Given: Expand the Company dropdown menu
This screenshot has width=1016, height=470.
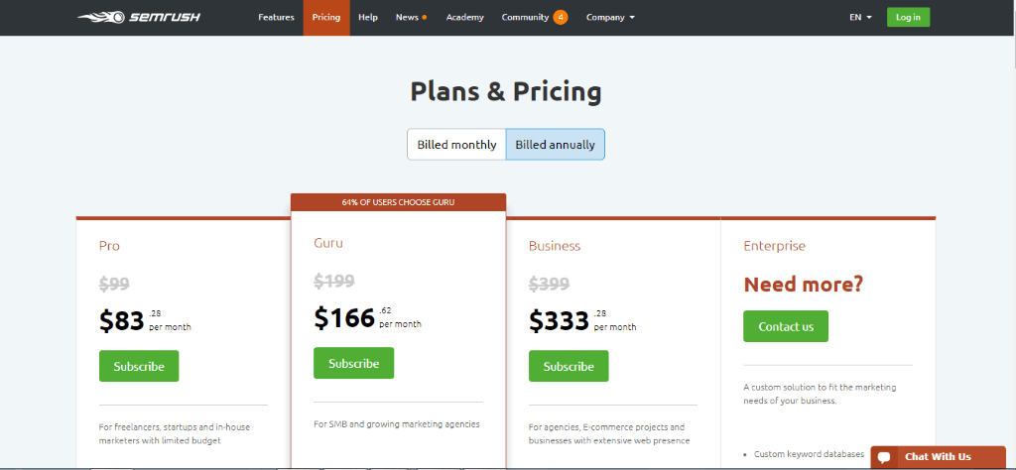Looking at the screenshot, I should click(610, 18).
